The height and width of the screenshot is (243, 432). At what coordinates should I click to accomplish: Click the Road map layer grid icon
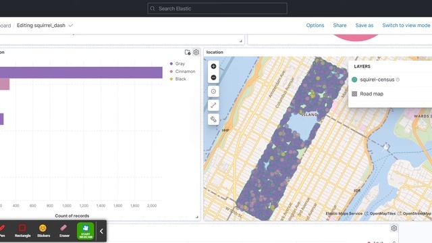pos(354,94)
